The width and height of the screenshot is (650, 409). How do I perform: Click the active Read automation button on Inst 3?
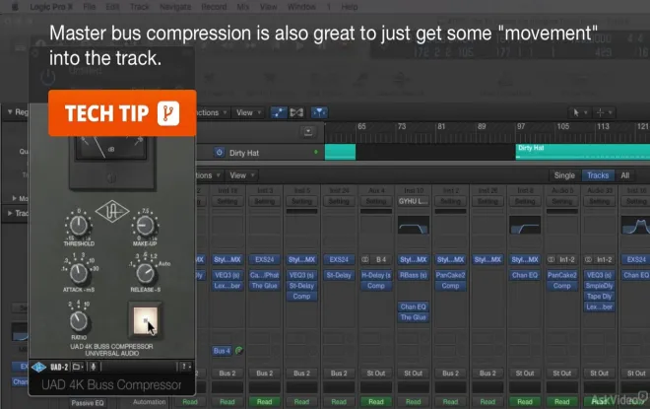(x=265, y=401)
